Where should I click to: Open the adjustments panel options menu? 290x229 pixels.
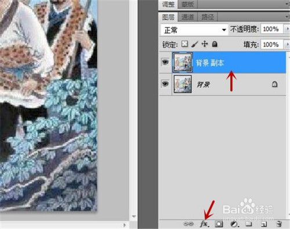pyautogui.click(x=288, y=4)
